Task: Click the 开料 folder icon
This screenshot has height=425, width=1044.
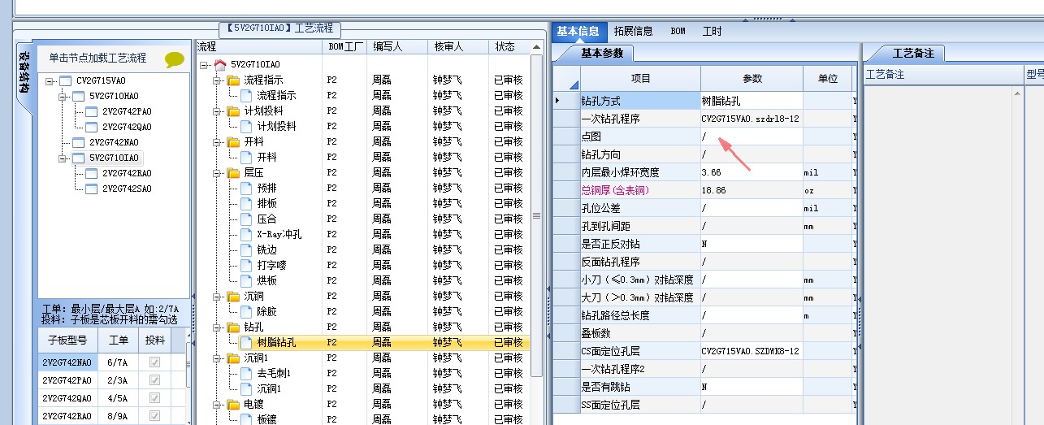Action: [234, 141]
